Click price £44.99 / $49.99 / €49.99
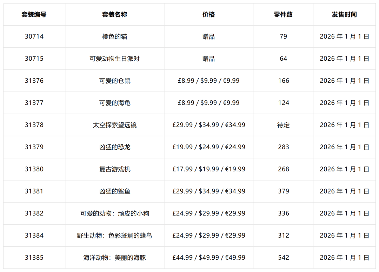The image size is (379, 272). tap(208, 258)
